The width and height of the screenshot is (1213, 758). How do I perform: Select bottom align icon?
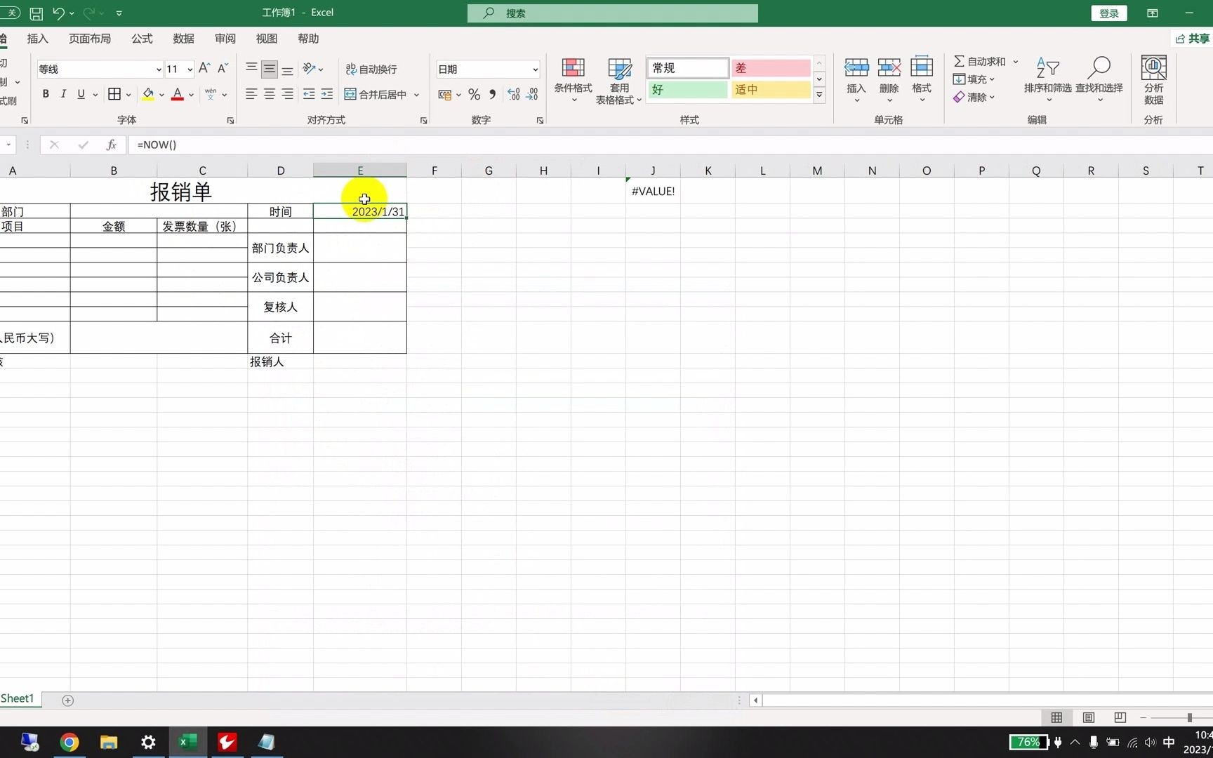click(x=287, y=69)
